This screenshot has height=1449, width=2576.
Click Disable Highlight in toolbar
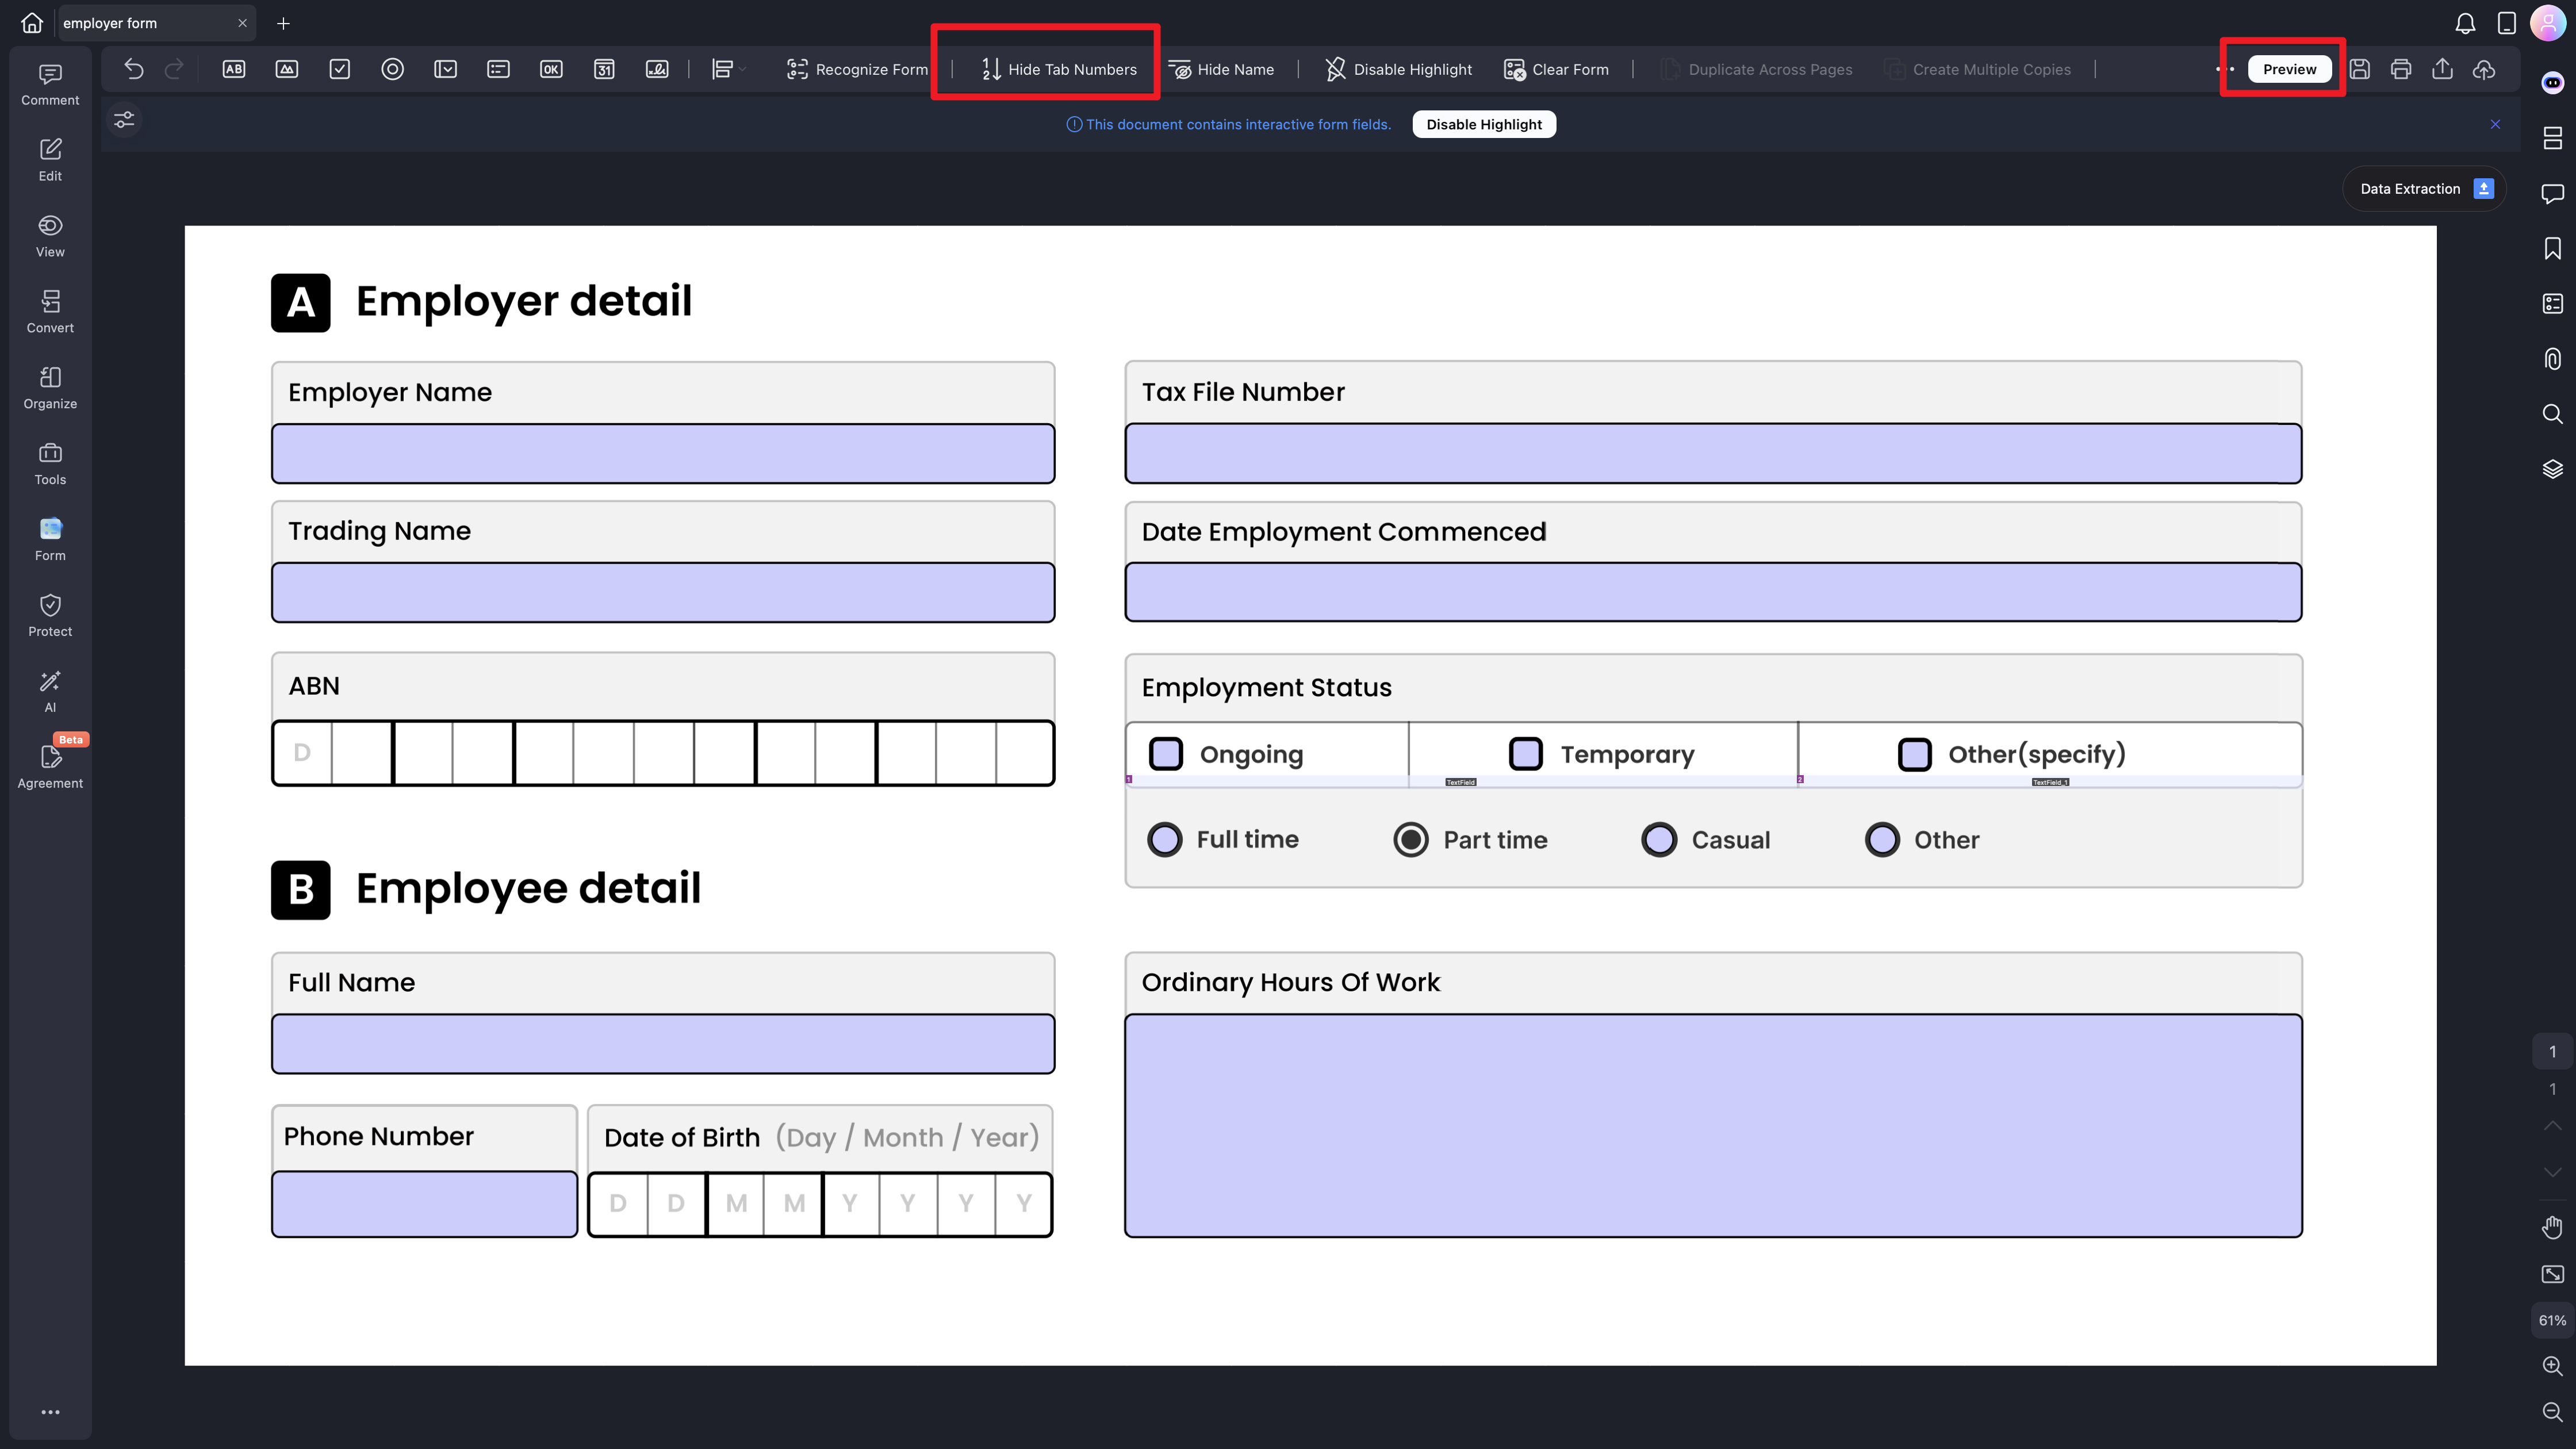tap(1398, 69)
